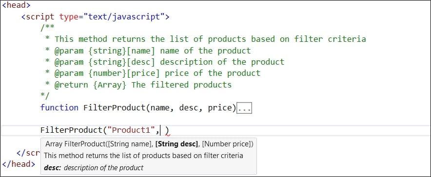Expand the collapsed FilterProduct function body box
This screenshot has width=431, height=177.
pos(244,108)
